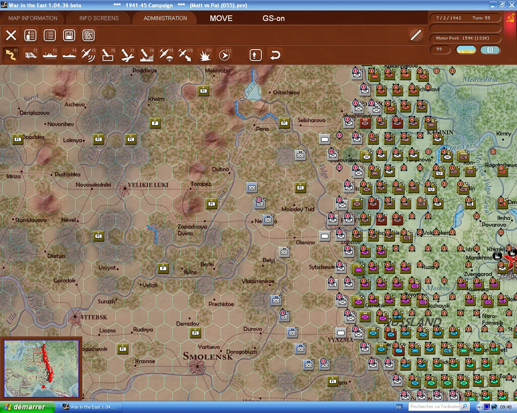Screen dimensions: 517x413
Task: Select the F7 bomb airfield mode icon
Action: click(x=127, y=55)
